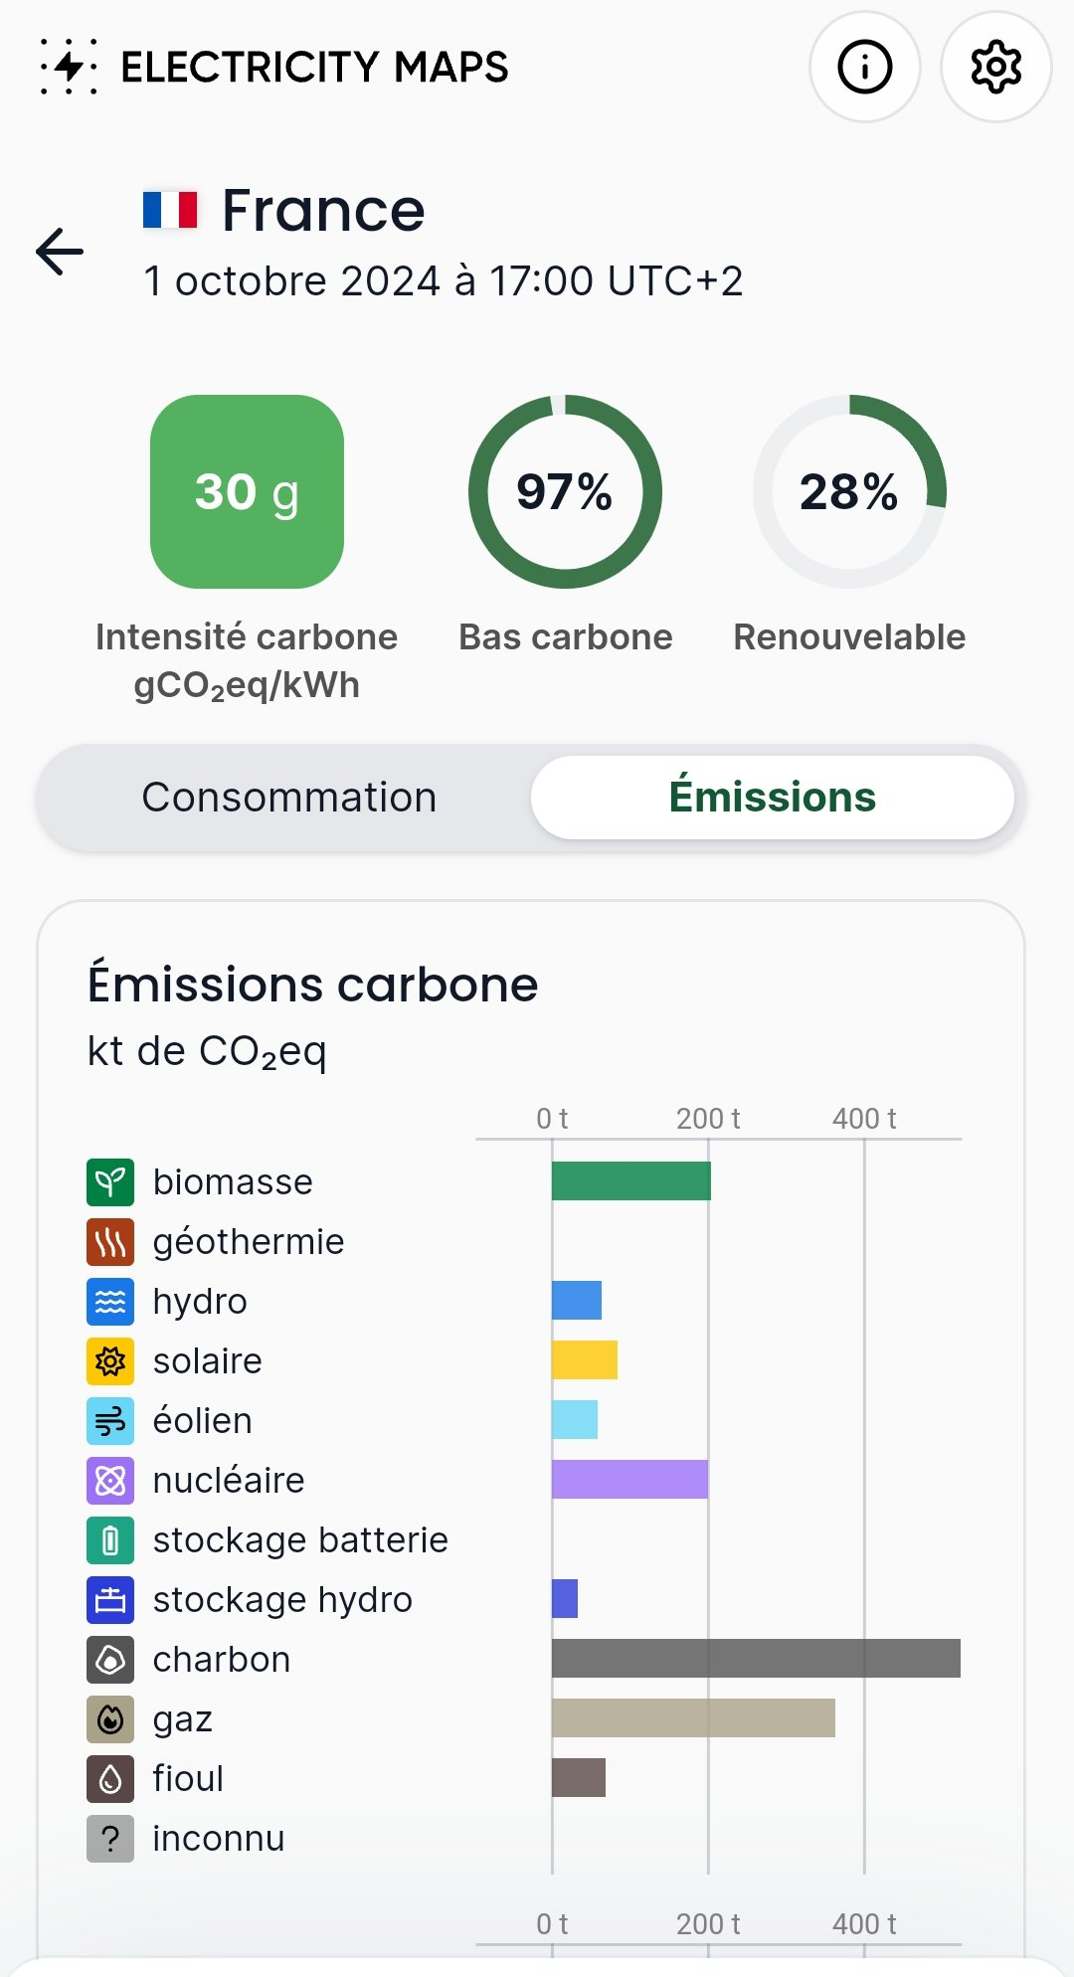Click the charbon coal icon

click(x=110, y=1659)
